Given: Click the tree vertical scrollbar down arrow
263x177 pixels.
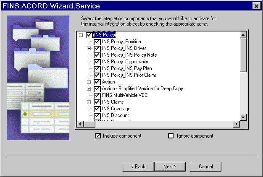Looking at the screenshot, I should 243,117.
